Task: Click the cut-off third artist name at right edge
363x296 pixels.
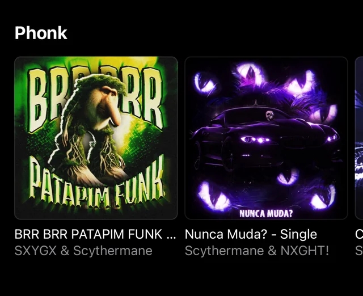Action: [x=359, y=251]
